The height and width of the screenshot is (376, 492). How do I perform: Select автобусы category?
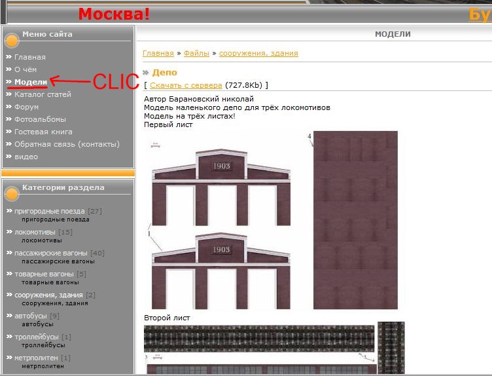(x=31, y=316)
